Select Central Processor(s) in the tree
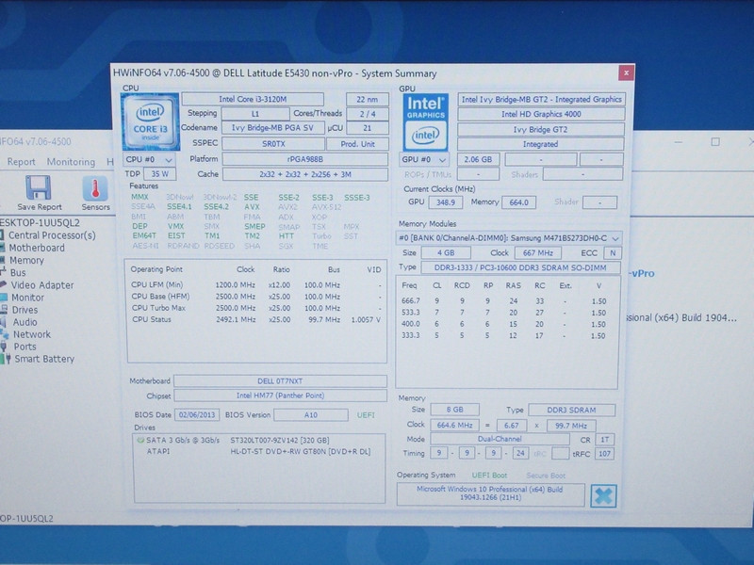The width and height of the screenshot is (754, 565). coord(52,235)
